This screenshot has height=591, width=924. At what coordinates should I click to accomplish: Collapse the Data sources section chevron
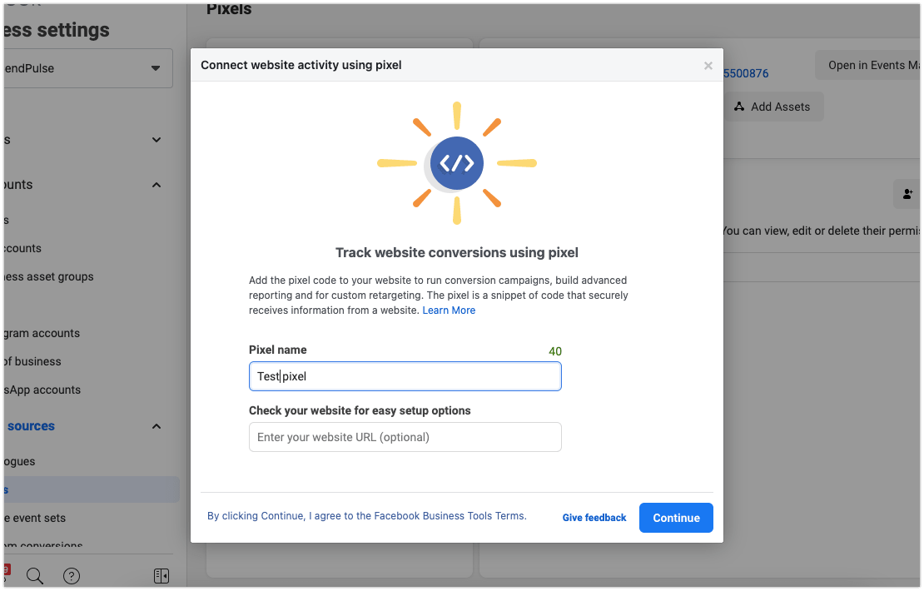(x=156, y=426)
